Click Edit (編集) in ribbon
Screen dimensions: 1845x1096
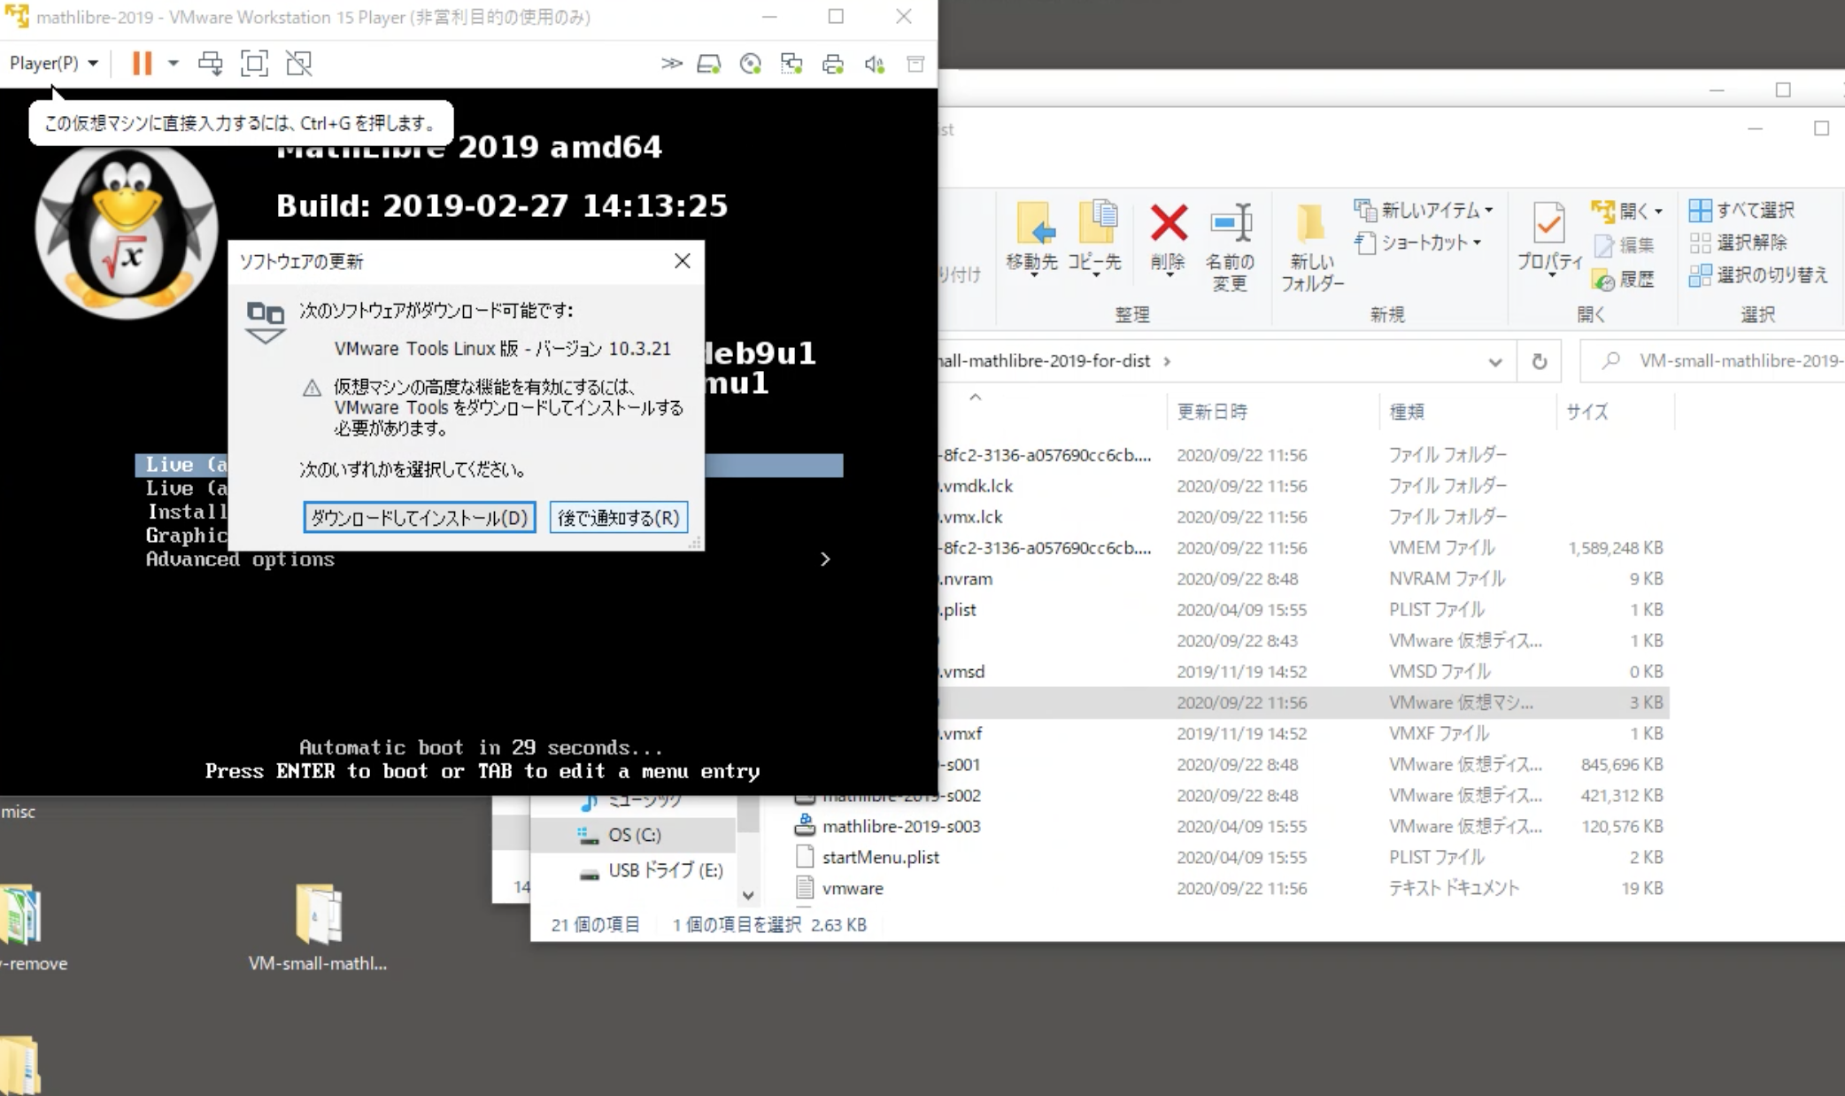pyautogui.click(x=1624, y=245)
